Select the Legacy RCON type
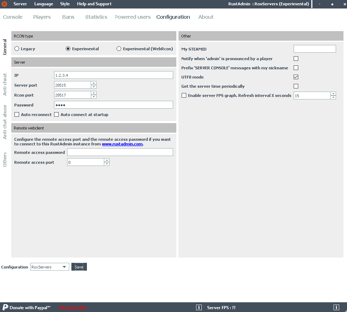 [x=17, y=49]
